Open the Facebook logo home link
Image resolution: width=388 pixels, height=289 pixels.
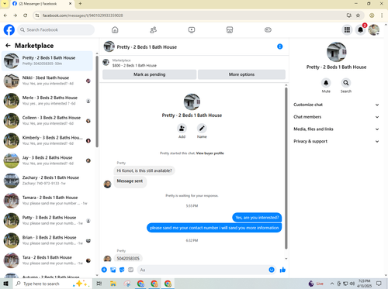pyautogui.click(x=9, y=30)
